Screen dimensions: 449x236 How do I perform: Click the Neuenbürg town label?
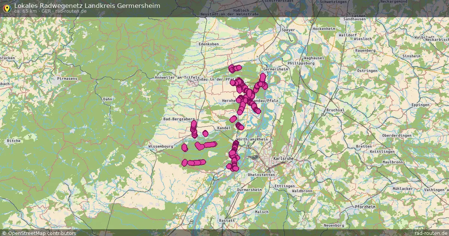[334, 226]
